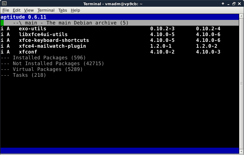
Task: Open the Edit menu
Action: click(x=16, y=10)
